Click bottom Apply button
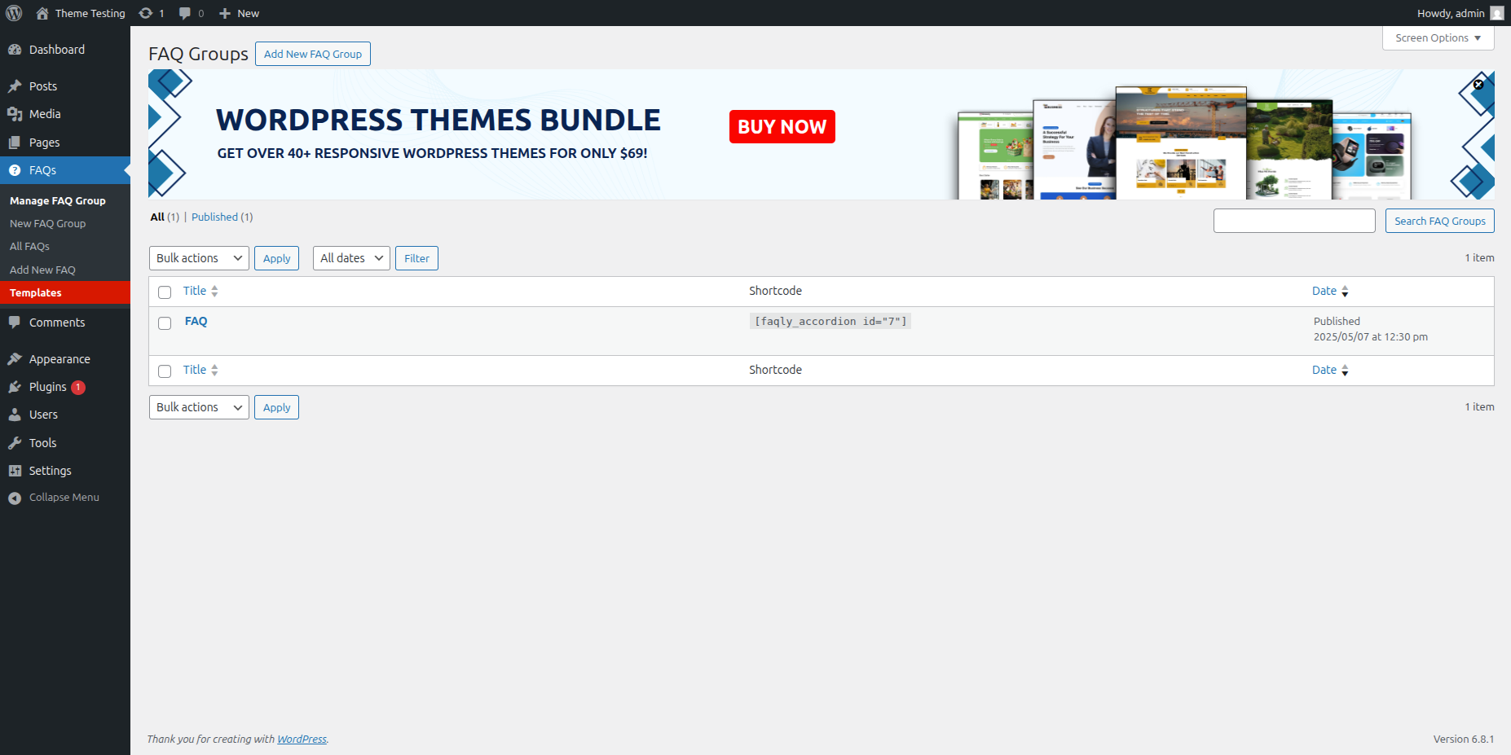This screenshot has height=755, width=1511. tap(276, 407)
